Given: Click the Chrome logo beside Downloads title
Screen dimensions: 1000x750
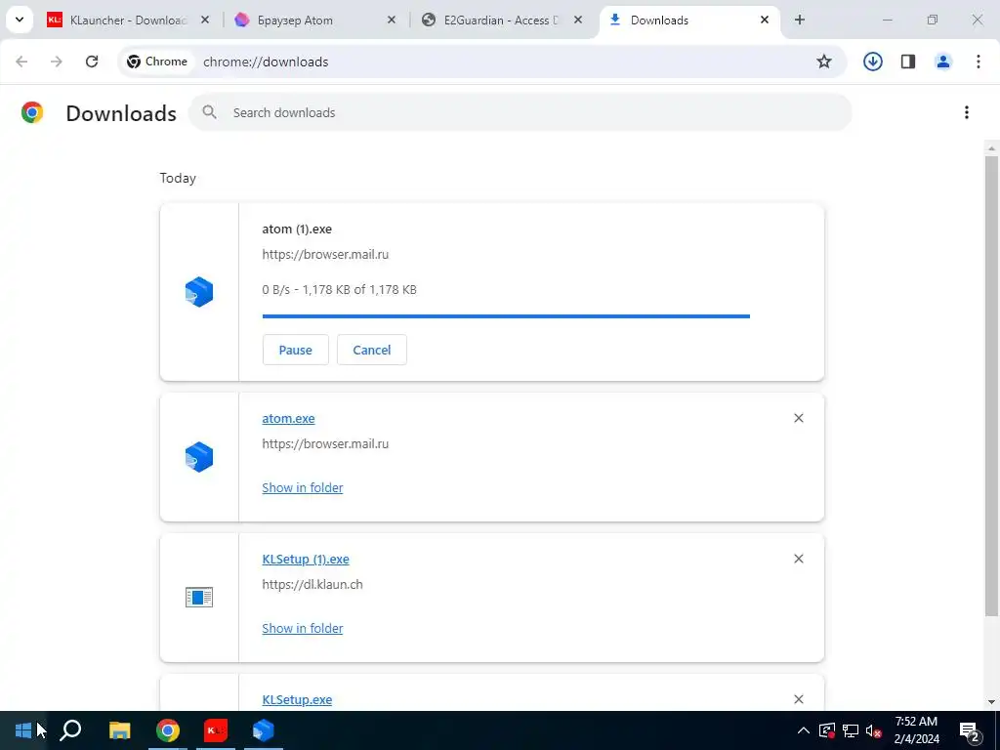Looking at the screenshot, I should point(32,112).
